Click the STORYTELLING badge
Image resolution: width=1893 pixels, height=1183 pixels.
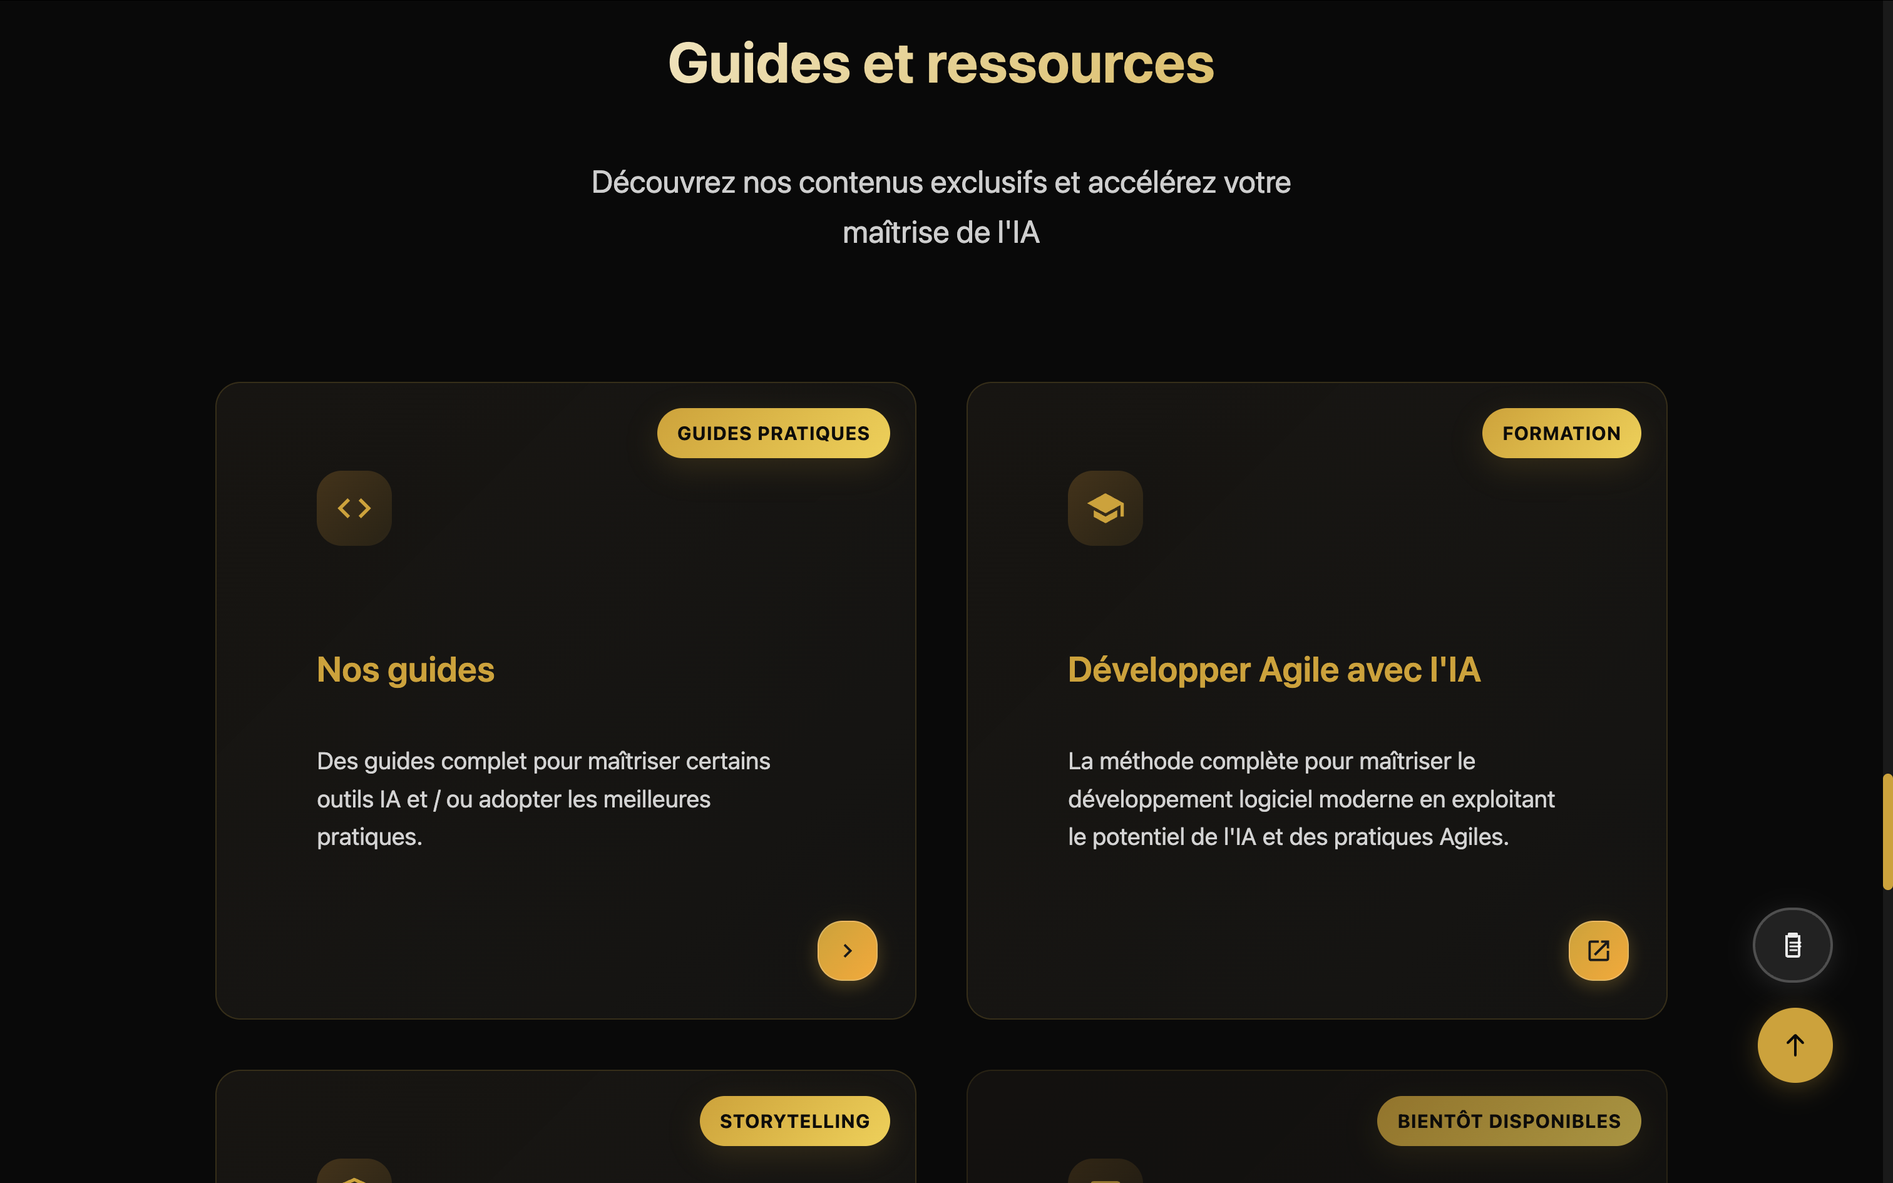pos(795,1120)
